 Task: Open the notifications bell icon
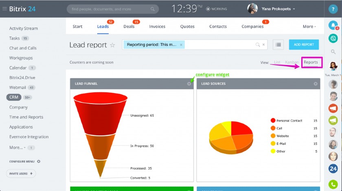pyautogui.click(x=333, y=26)
